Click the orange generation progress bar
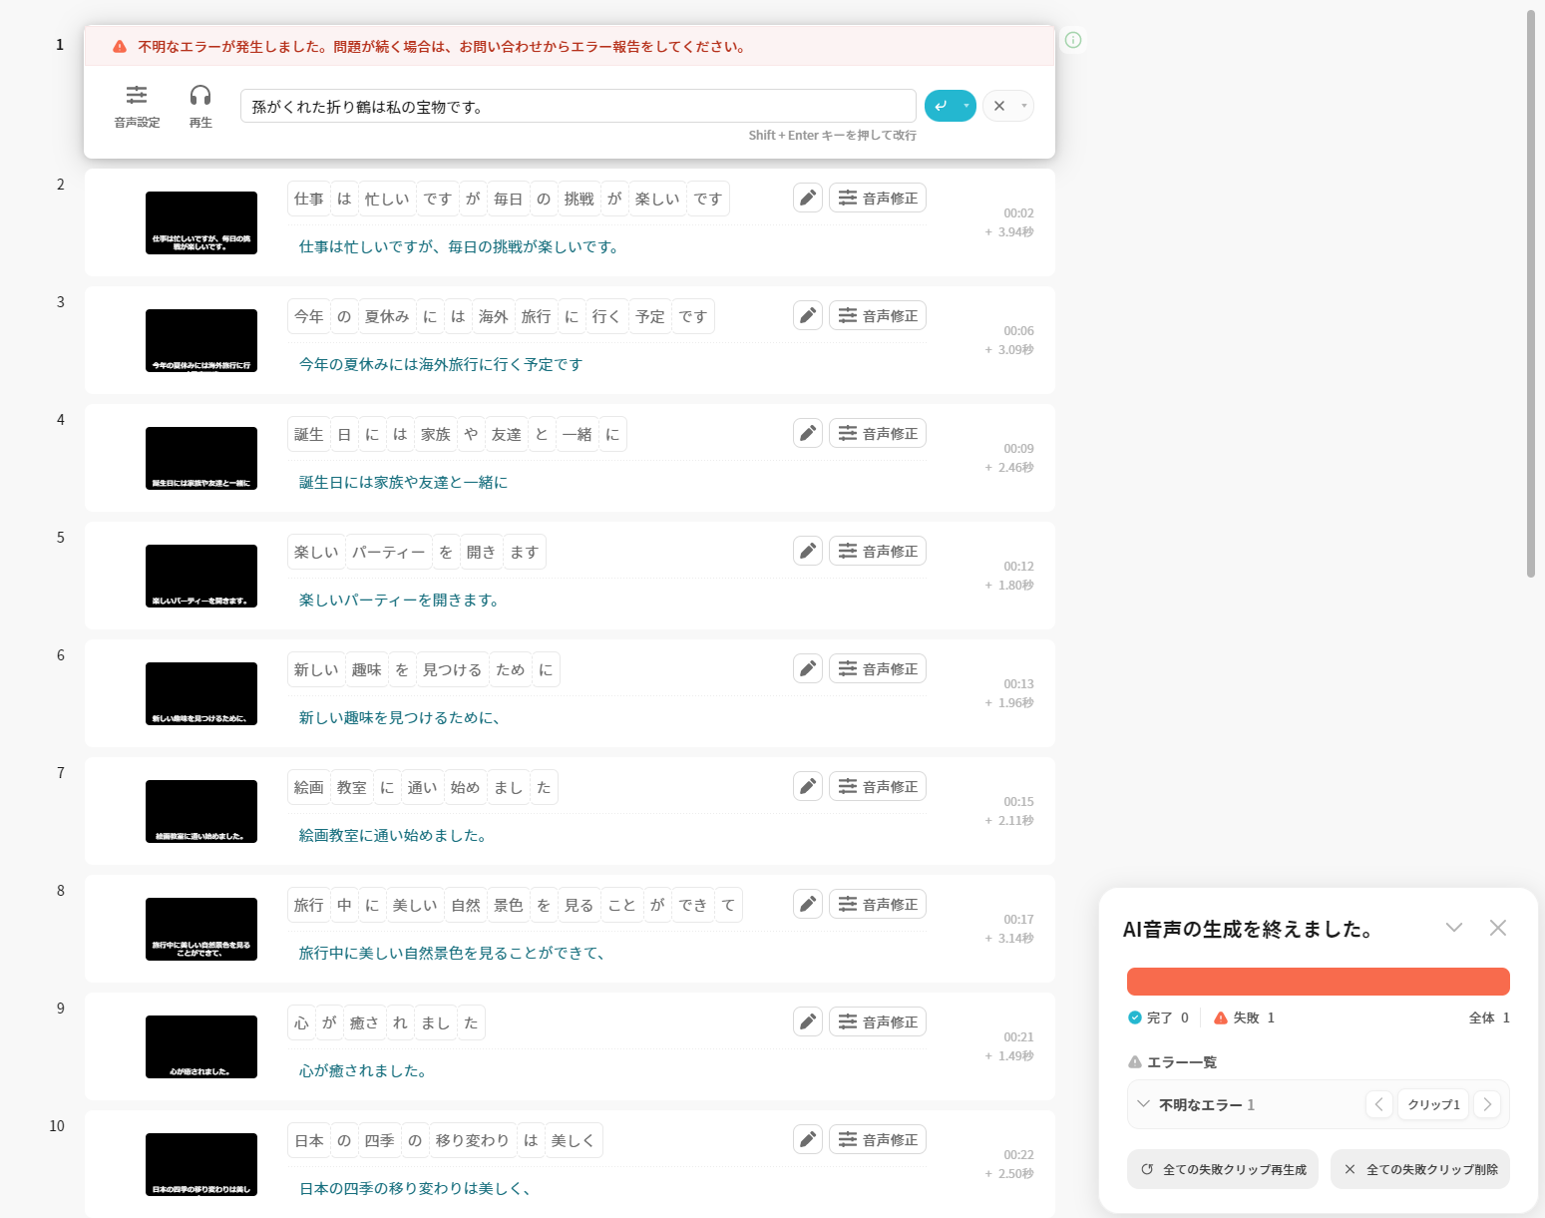The width and height of the screenshot is (1545, 1218). 1319,982
